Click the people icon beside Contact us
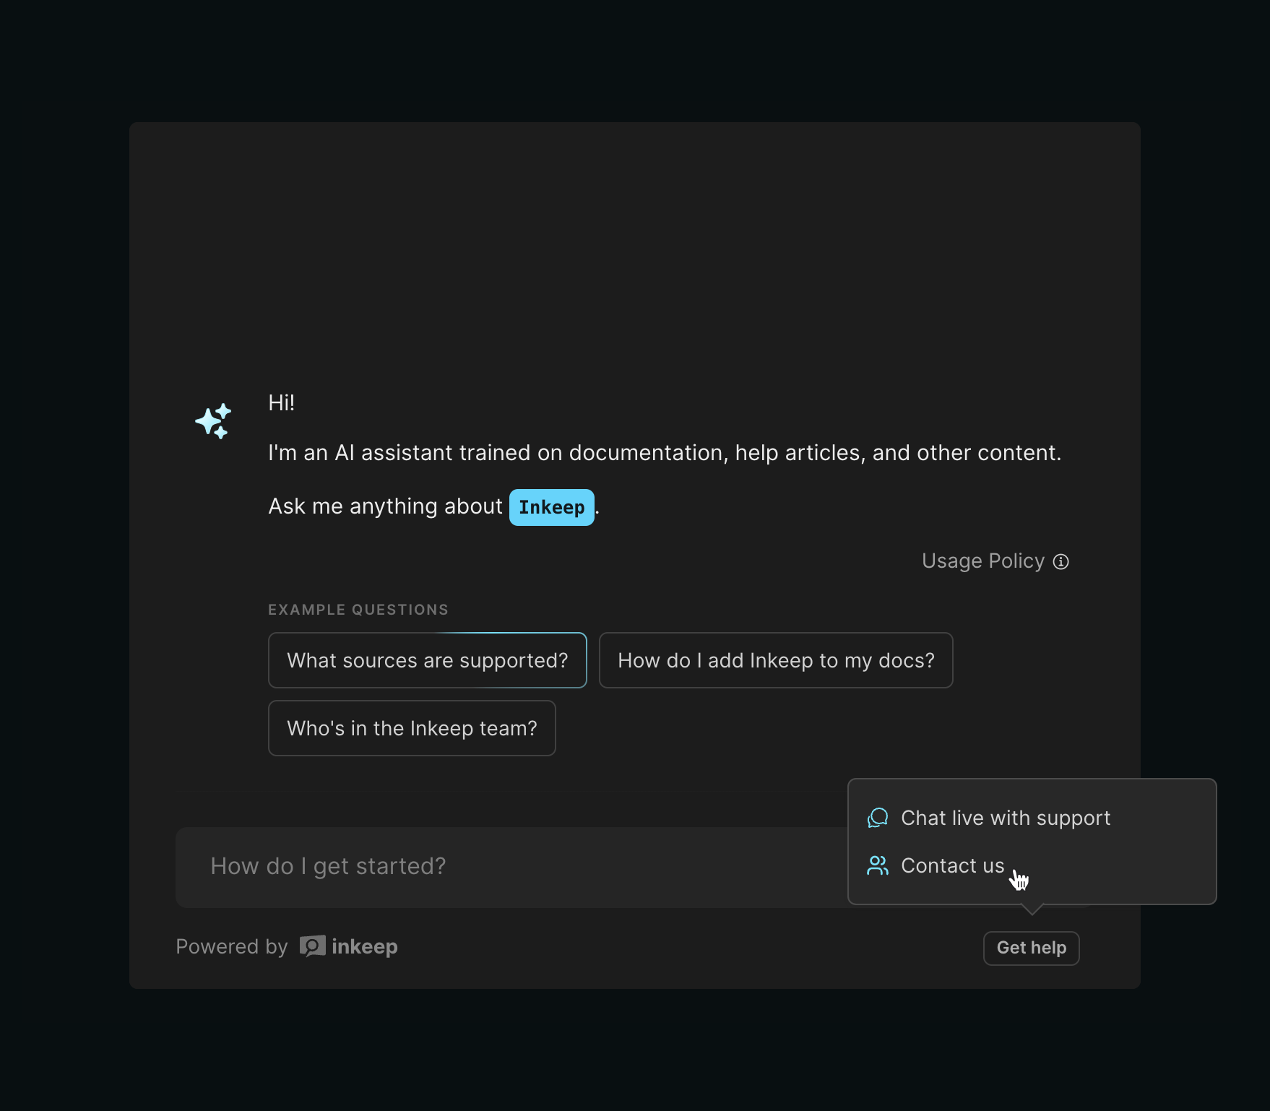This screenshot has height=1111, width=1270. (x=878, y=865)
